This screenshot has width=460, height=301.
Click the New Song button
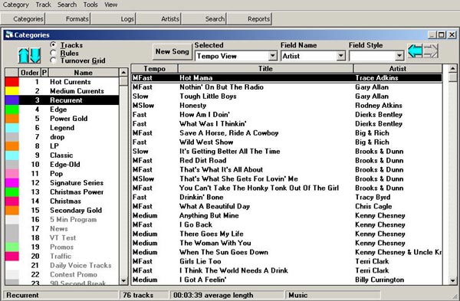pyautogui.click(x=172, y=51)
